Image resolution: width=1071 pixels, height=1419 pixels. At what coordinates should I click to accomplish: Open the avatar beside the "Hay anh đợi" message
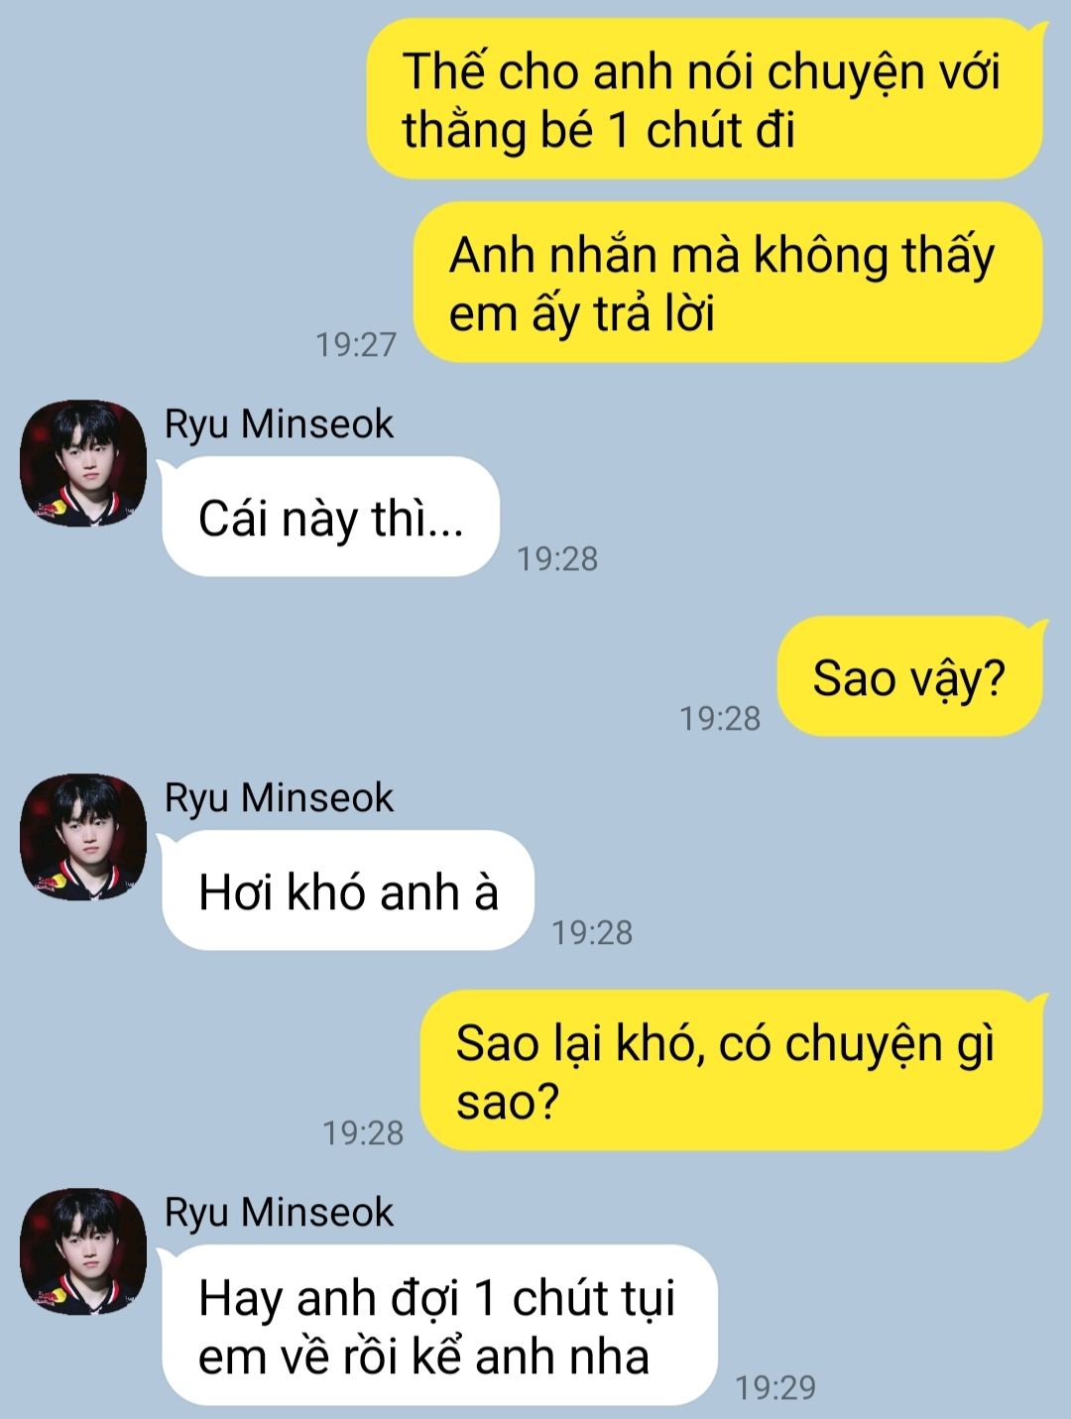tap(83, 1251)
